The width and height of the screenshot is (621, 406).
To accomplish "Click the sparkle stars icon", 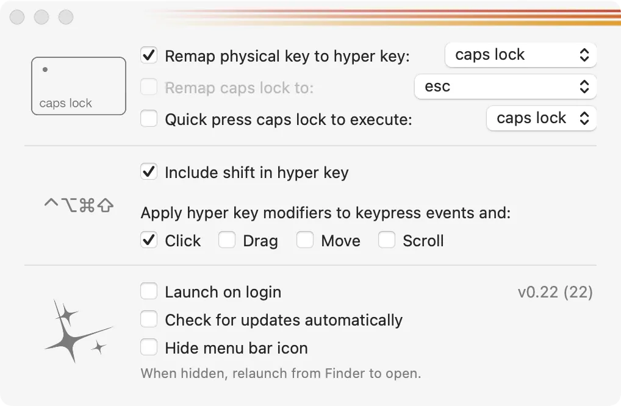I will pyautogui.click(x=77, y=330).
